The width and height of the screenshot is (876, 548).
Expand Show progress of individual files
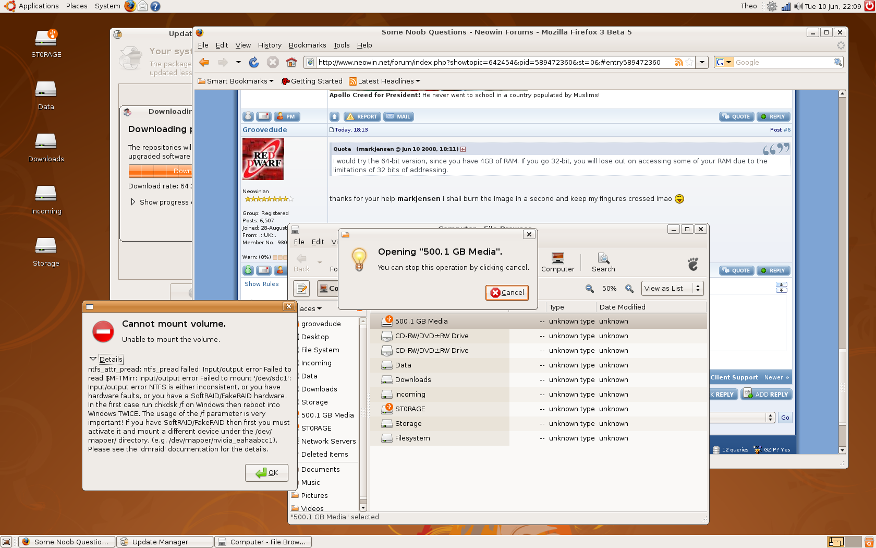tap(133, 202)
